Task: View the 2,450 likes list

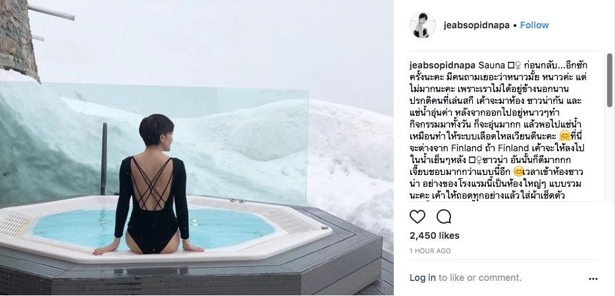Action: [x=434, y=235]
